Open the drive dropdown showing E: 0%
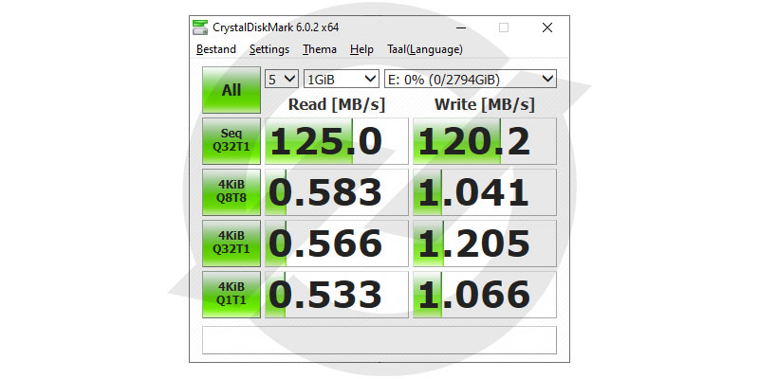 coord(470,79)
